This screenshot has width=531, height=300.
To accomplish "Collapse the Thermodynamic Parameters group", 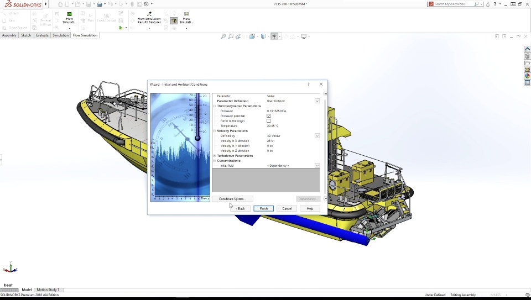I will tap(215, 106).
